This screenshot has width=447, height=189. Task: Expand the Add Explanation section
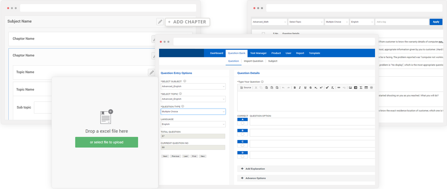pos(253,169)
